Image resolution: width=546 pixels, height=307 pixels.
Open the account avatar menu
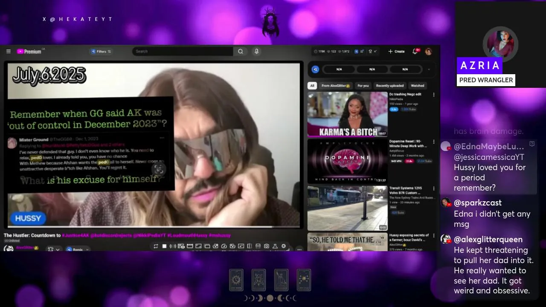pyautogui.click(x=429, y=51)
